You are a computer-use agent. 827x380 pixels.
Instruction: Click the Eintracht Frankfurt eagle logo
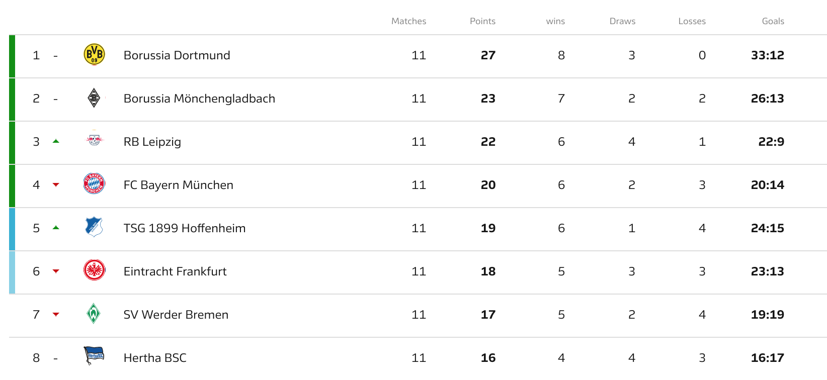click(94, 270)
